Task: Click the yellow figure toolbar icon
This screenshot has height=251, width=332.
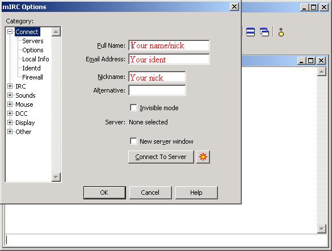Action: tap(281, 32)
